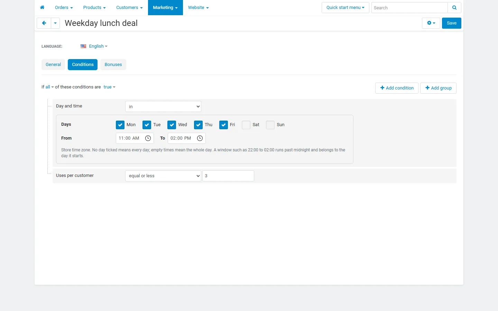Switch to the General tab
Screen dimensions: 498x311
pos(53,65)
